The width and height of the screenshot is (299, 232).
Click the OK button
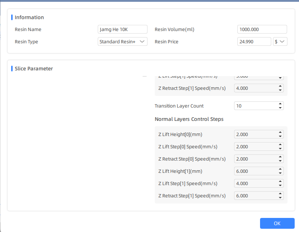tap(277, 223)
